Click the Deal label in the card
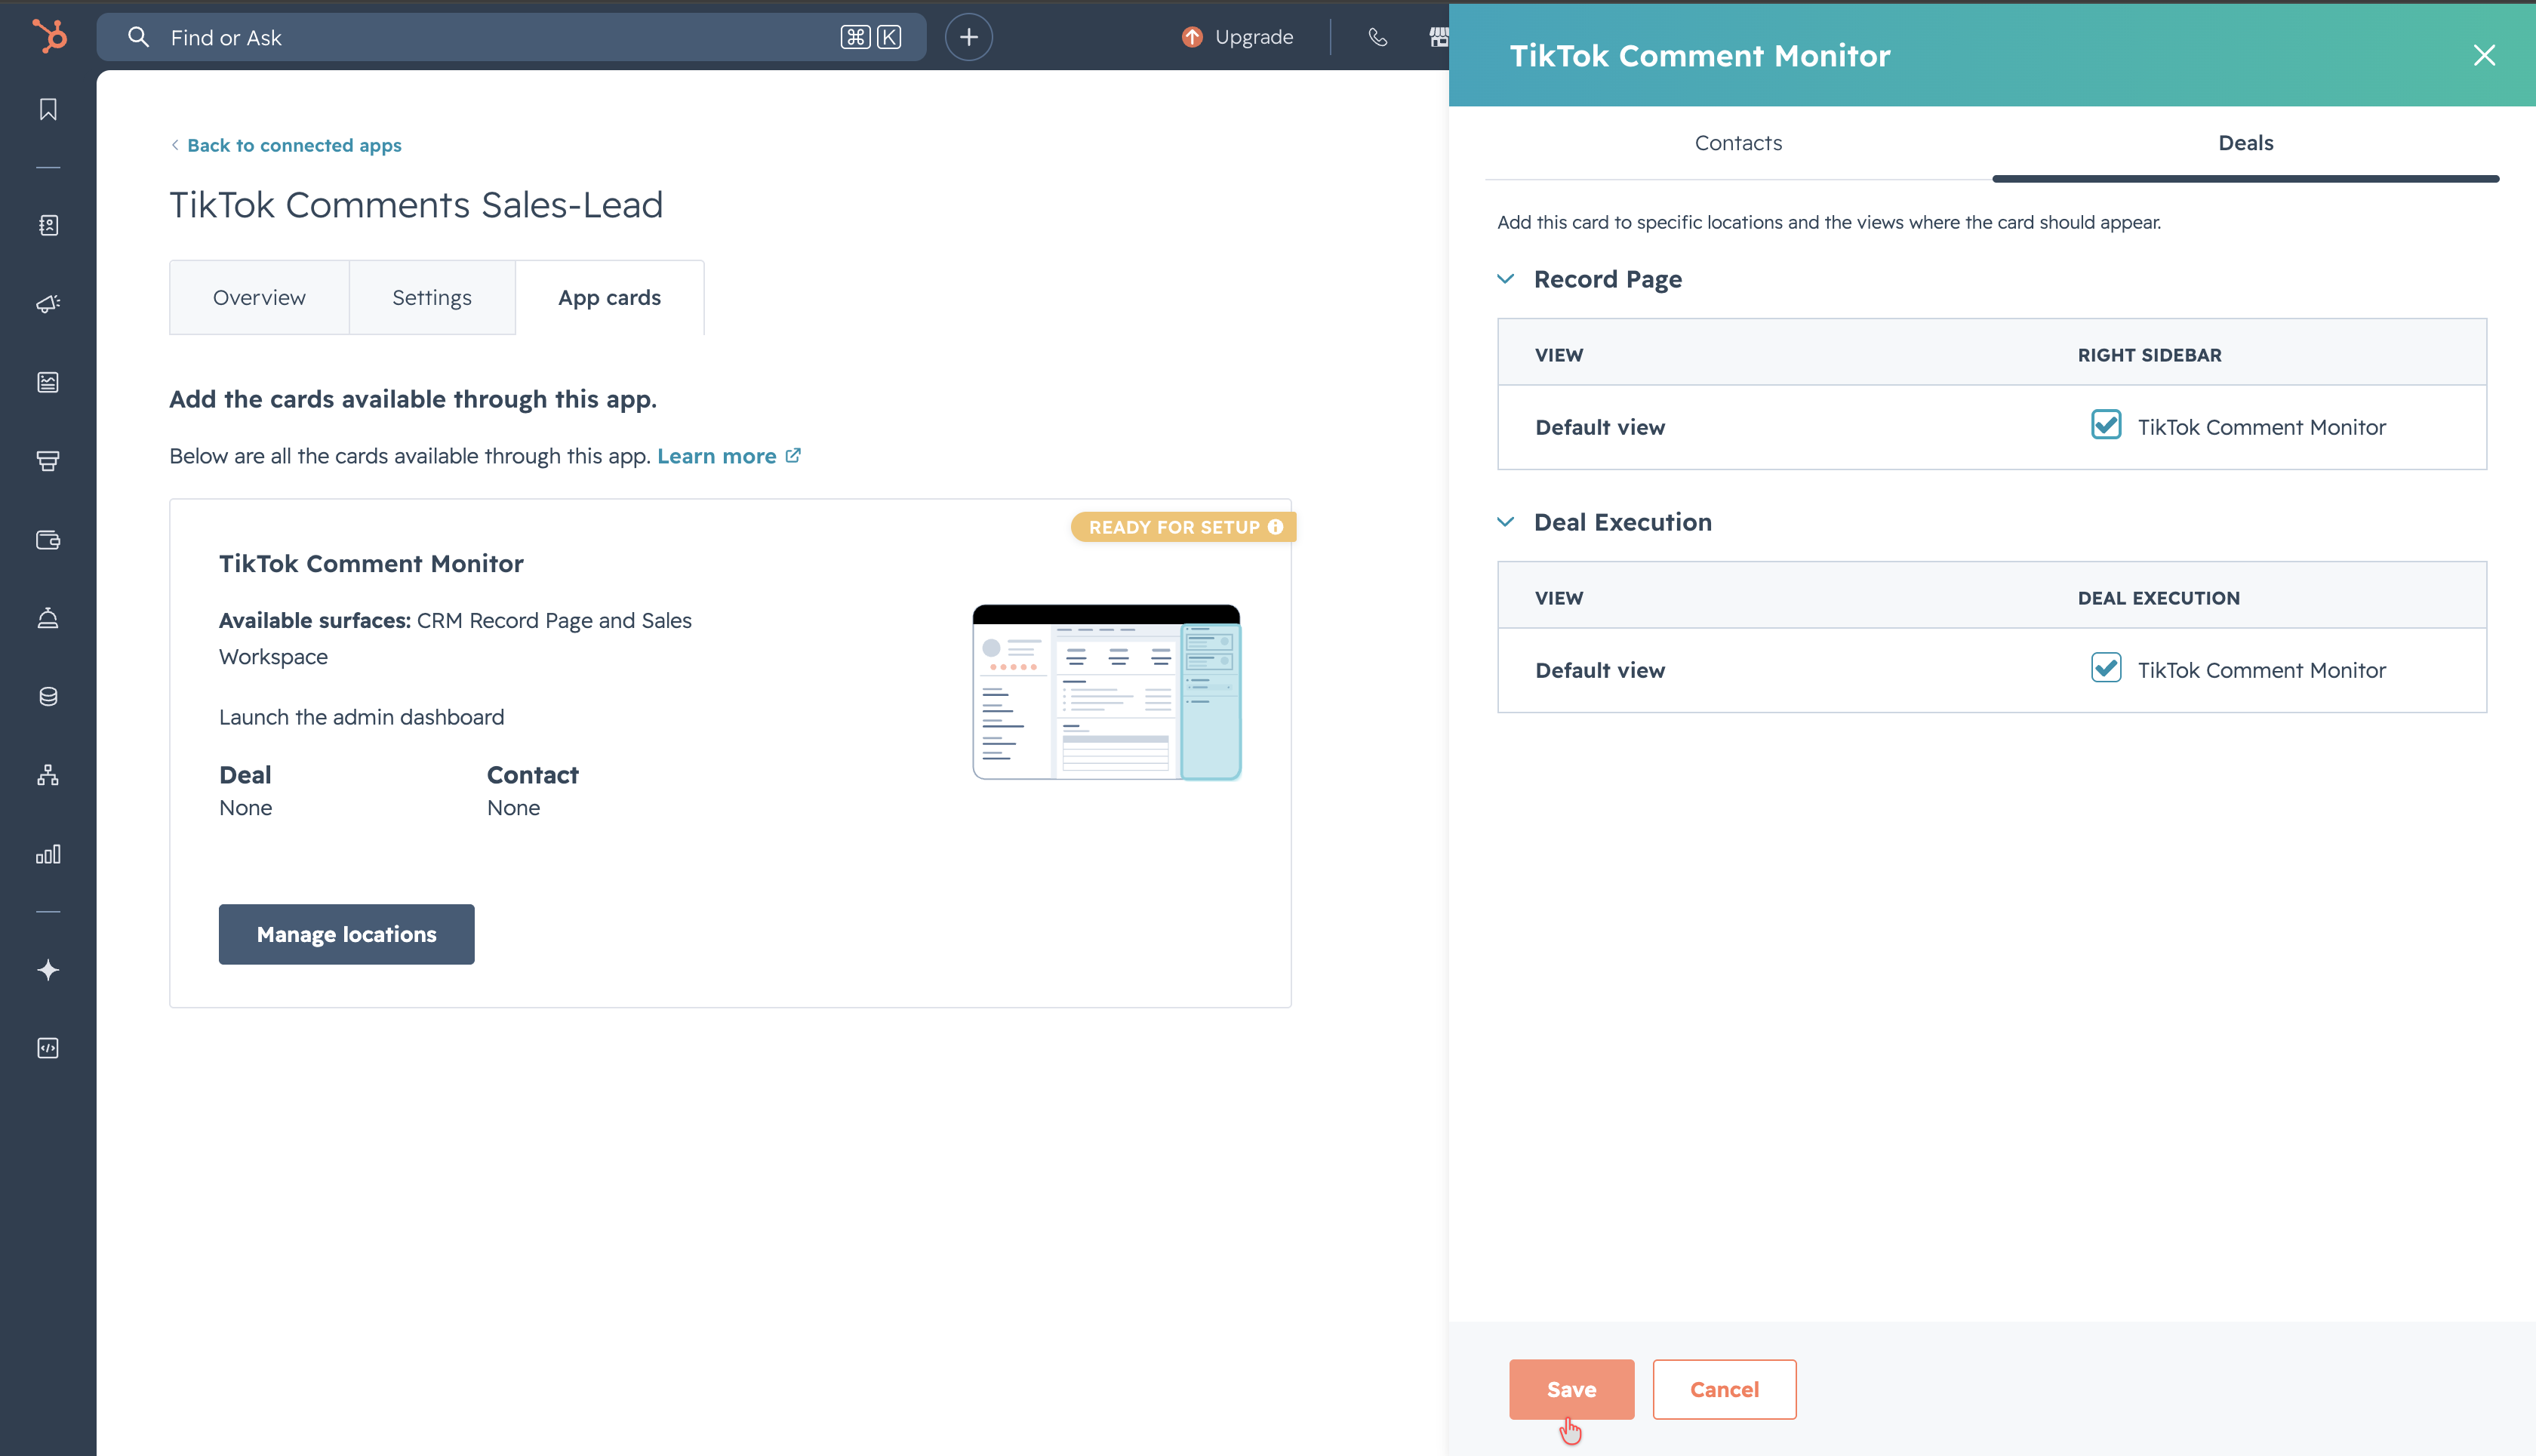The image size is (2536, 1456). pos(245,775)
